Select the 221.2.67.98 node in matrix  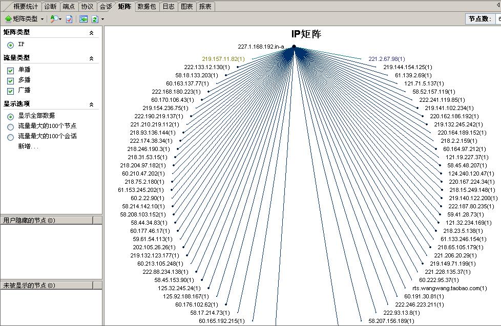[x=386, y=59]
